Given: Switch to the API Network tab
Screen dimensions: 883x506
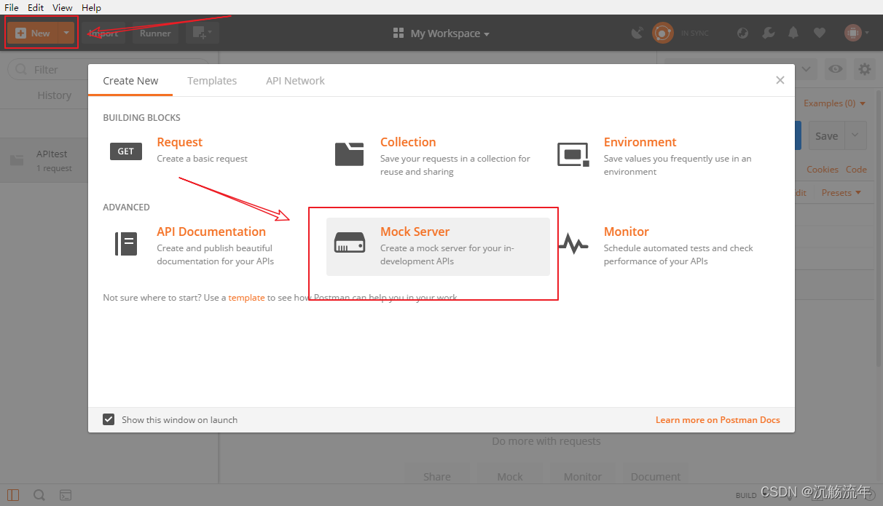Looking at the screenshot, I should [x=295, y=81].
